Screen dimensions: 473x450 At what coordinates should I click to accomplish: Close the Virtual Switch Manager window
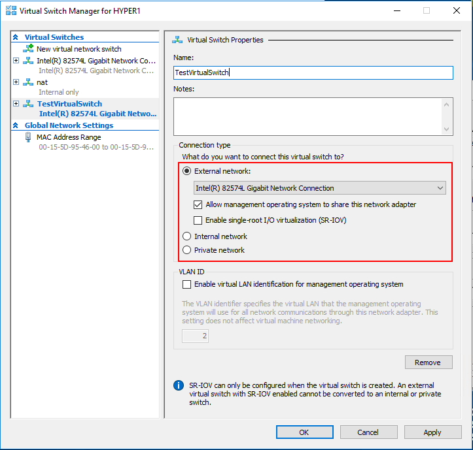point(457,10)
